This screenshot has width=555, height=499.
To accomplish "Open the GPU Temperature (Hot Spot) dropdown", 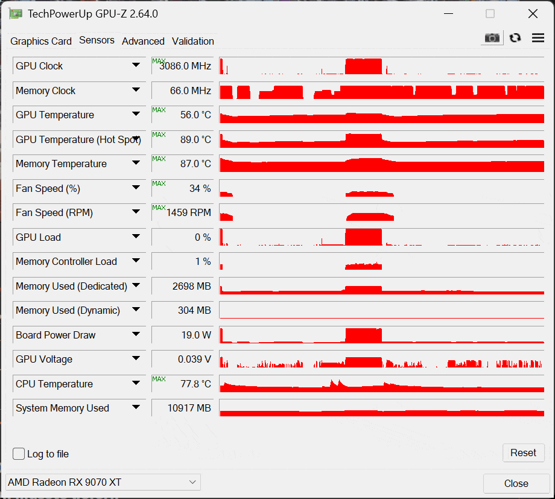I will click(x=136, y=139).
